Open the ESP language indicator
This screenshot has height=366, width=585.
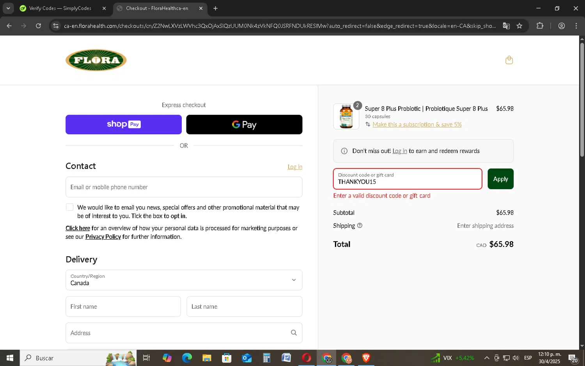528,358
